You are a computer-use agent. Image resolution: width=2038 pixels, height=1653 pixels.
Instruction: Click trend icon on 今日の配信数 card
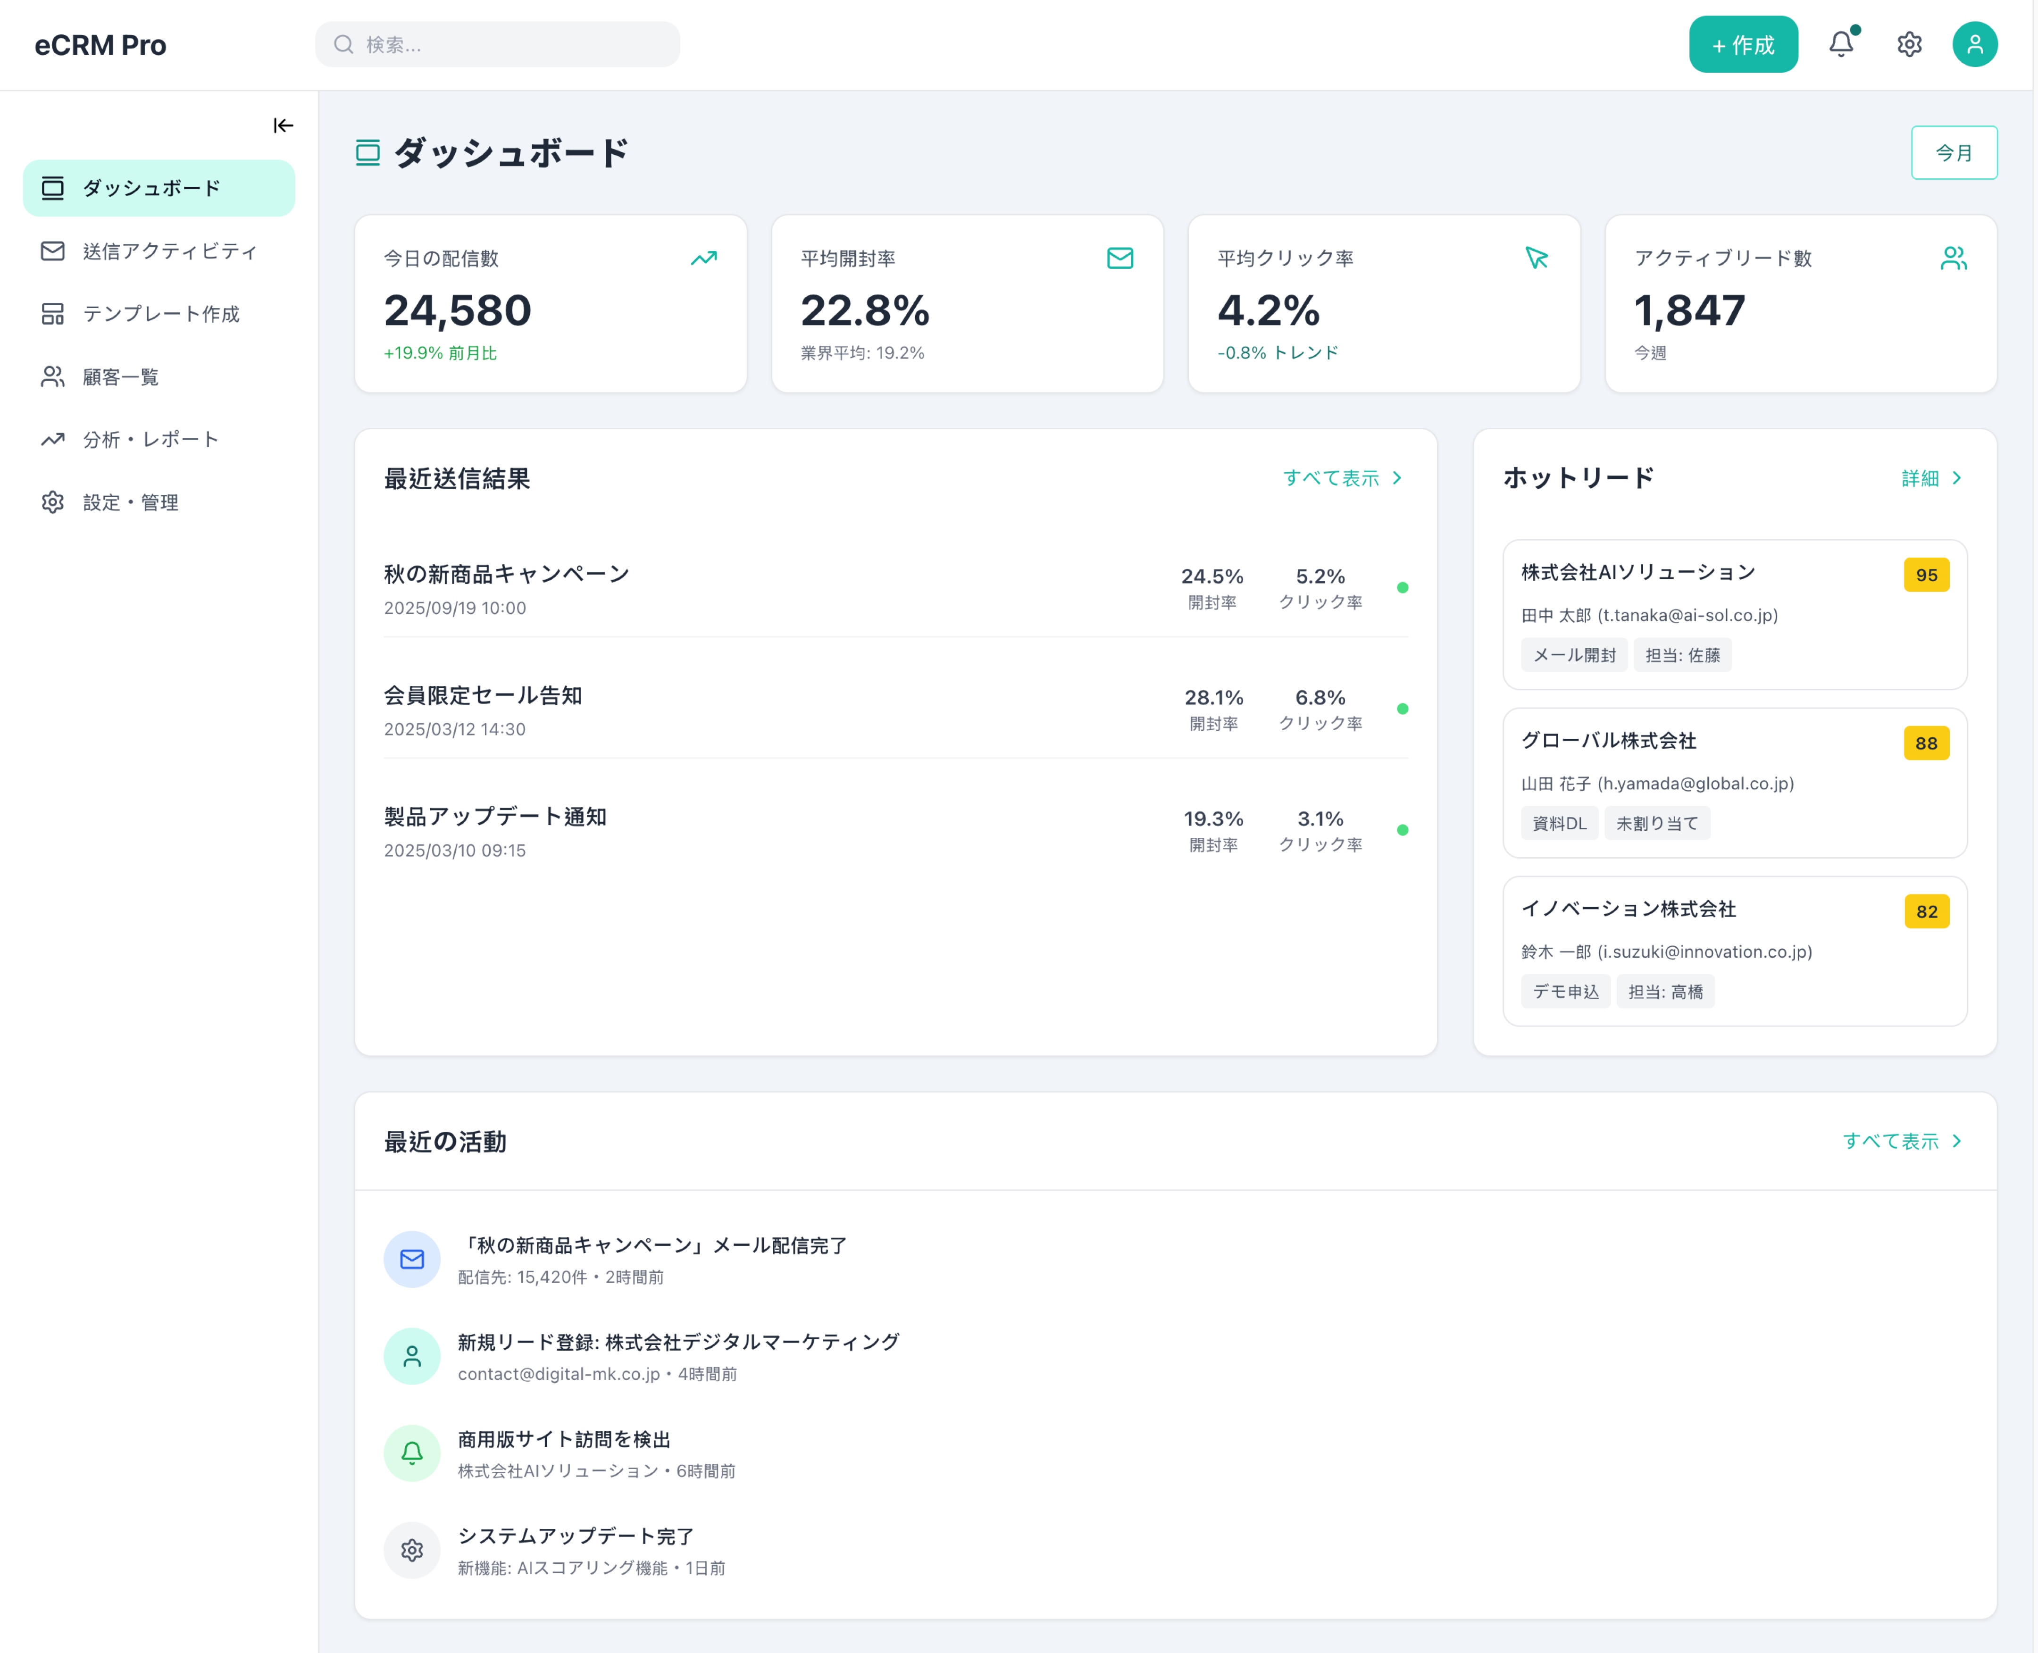coord(703,258)
